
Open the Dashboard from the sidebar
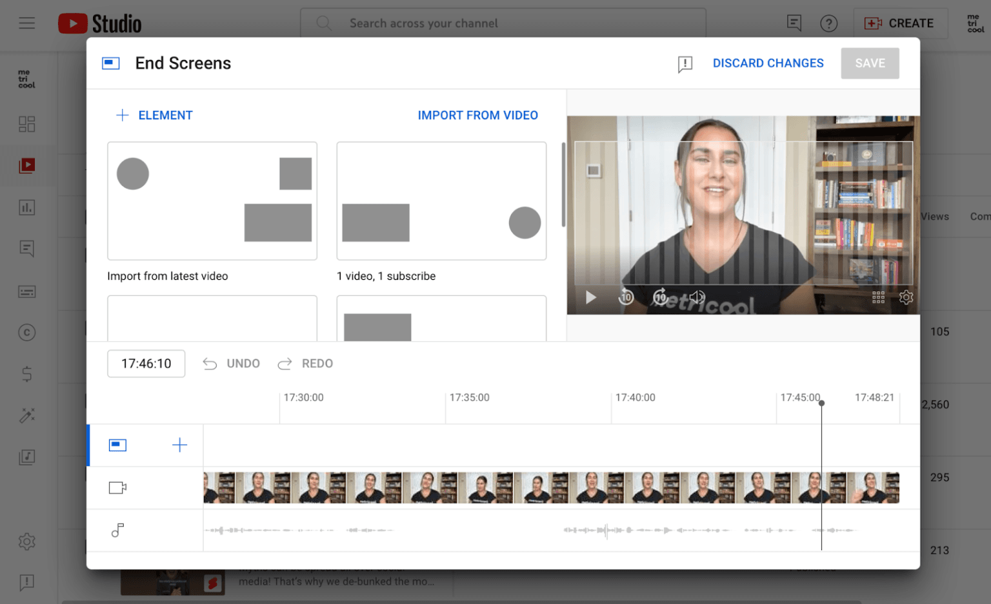[x=26, y=124]
